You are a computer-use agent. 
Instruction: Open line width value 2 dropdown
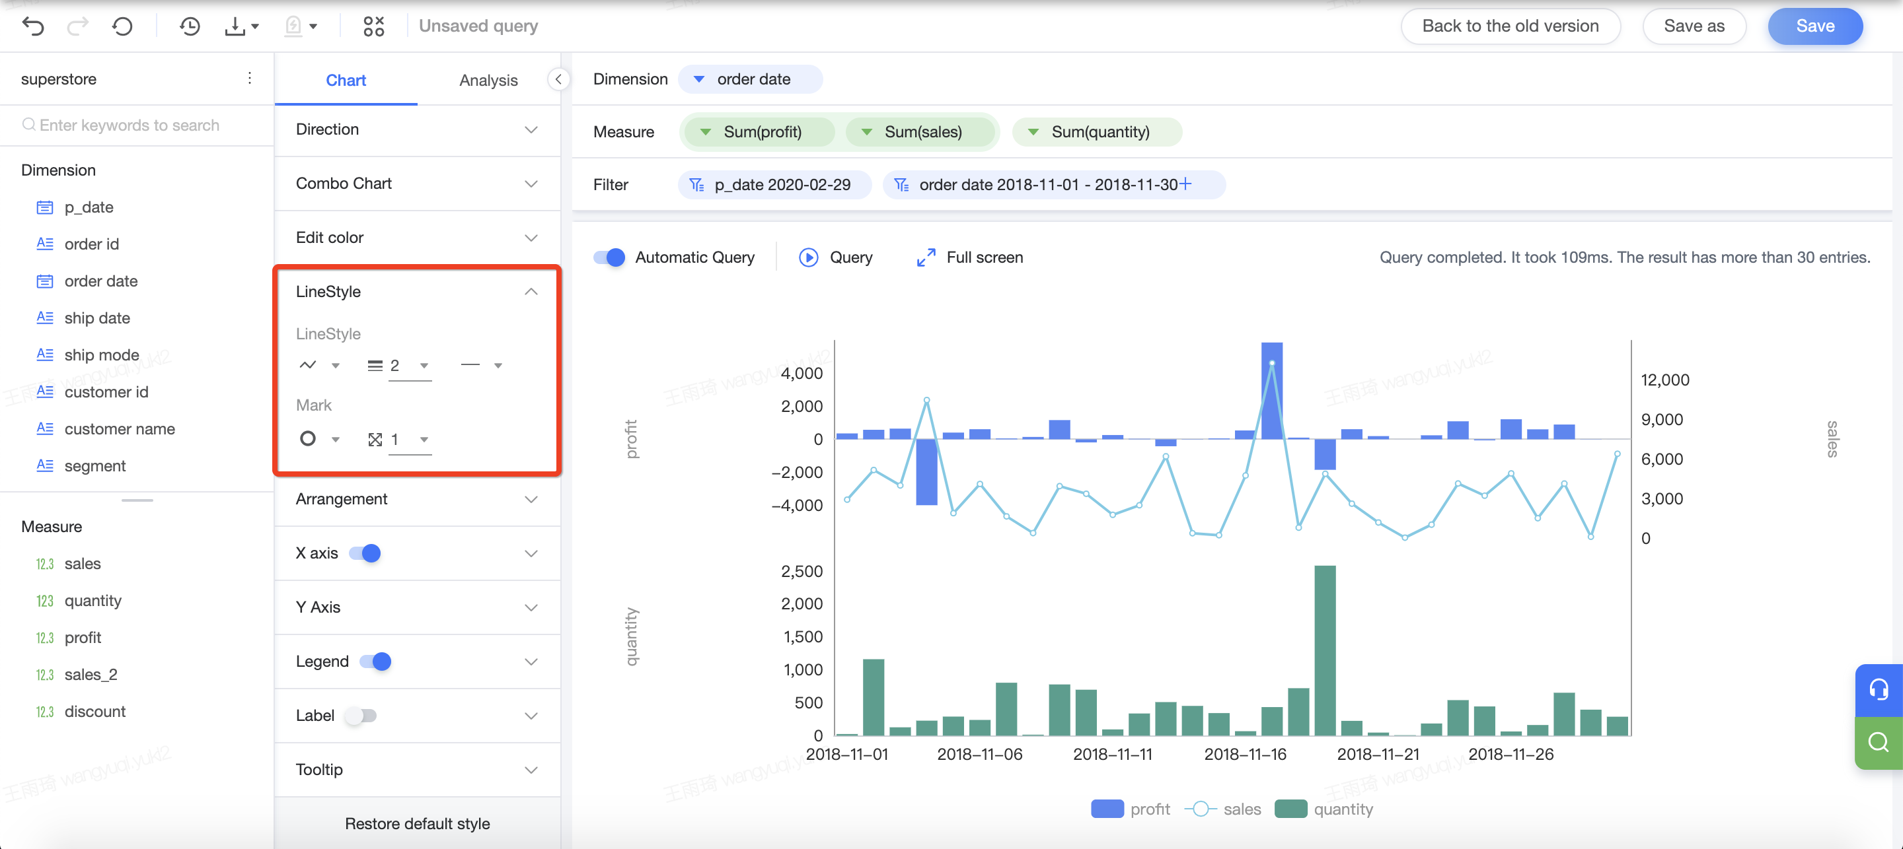[410, 366]
